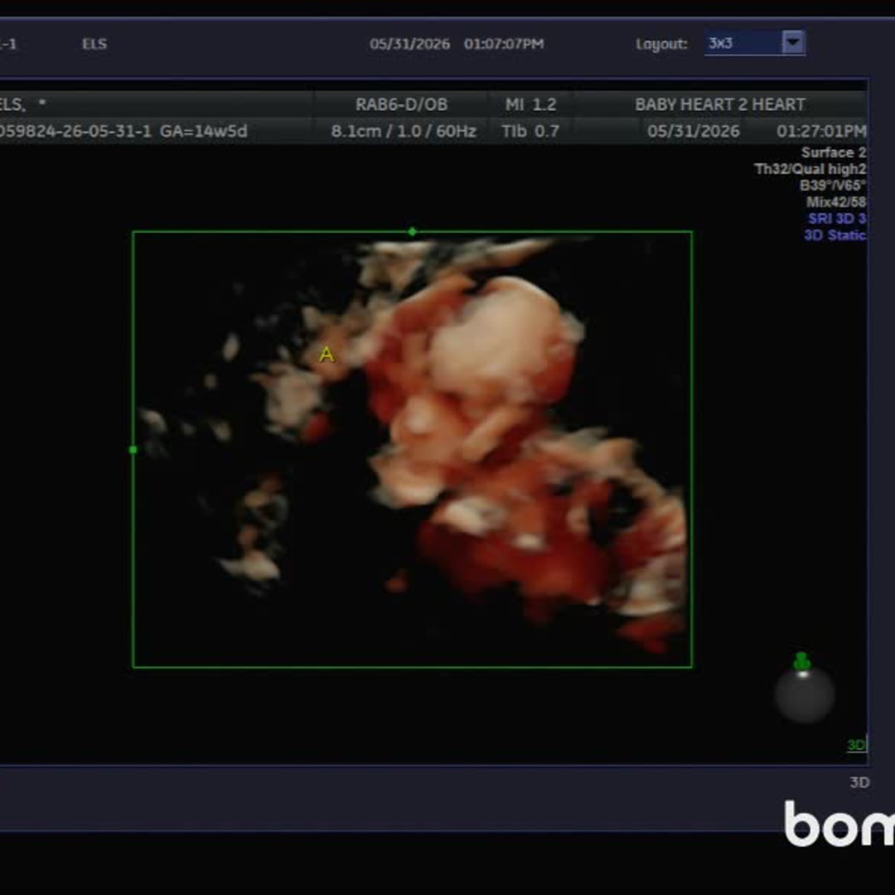Click the 'BABY HEART 2 HEART' title
The width and height of the screenshot is (895, 895).
pos(720,104)
